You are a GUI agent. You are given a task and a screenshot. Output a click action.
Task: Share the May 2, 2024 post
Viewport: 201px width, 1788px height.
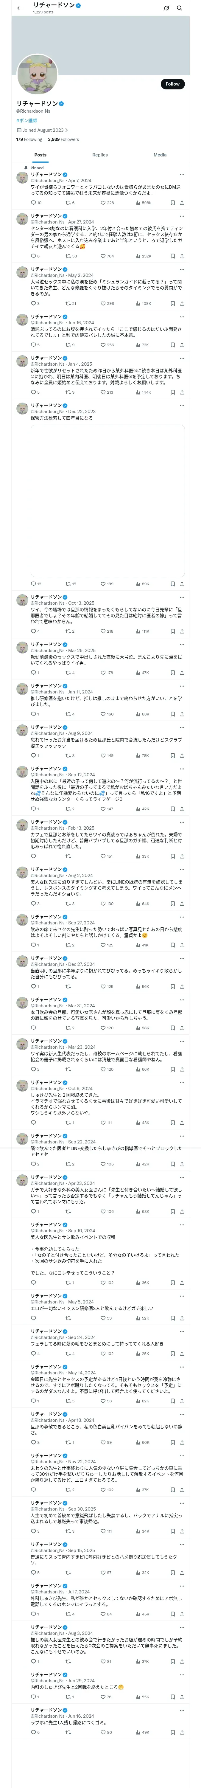click(182, 303)
